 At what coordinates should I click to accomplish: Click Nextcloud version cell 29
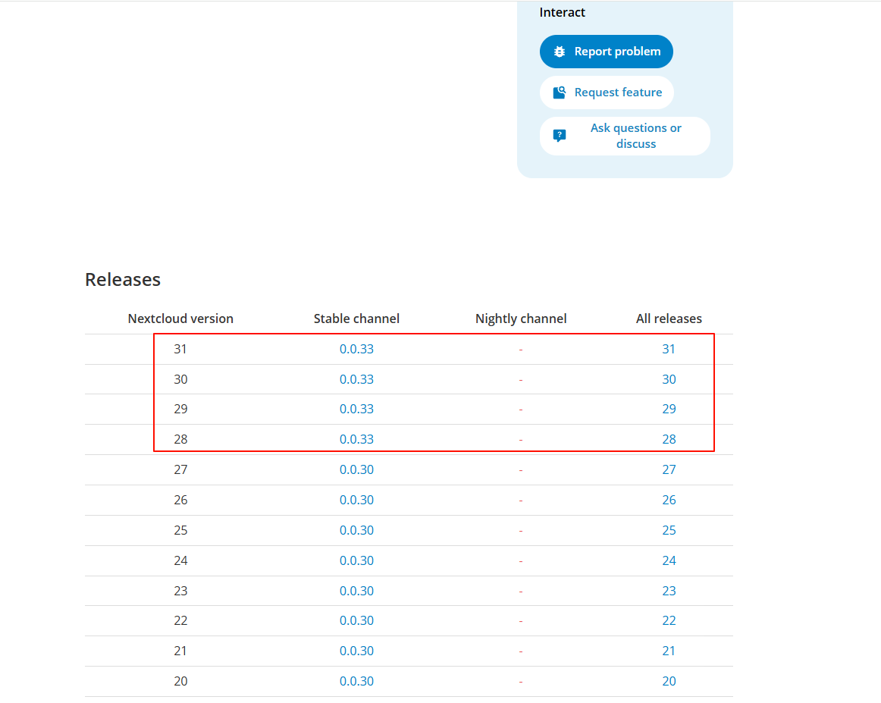pyautogui.click(x=180, y=409)
